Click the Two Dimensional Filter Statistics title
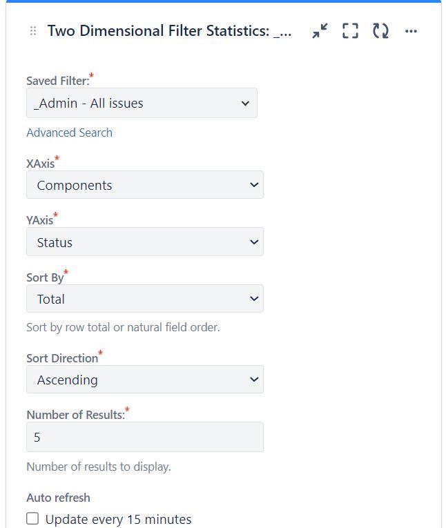This screenshot has height=528, width=446. 169,31
